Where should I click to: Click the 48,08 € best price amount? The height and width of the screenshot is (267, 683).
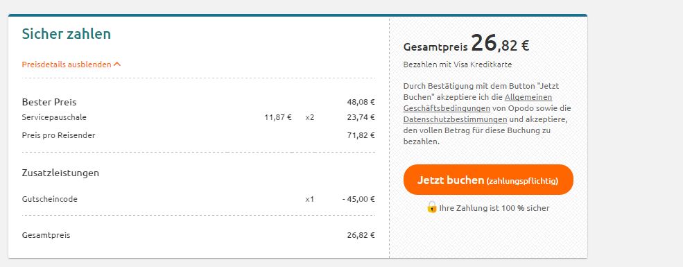tap(361, 103)
